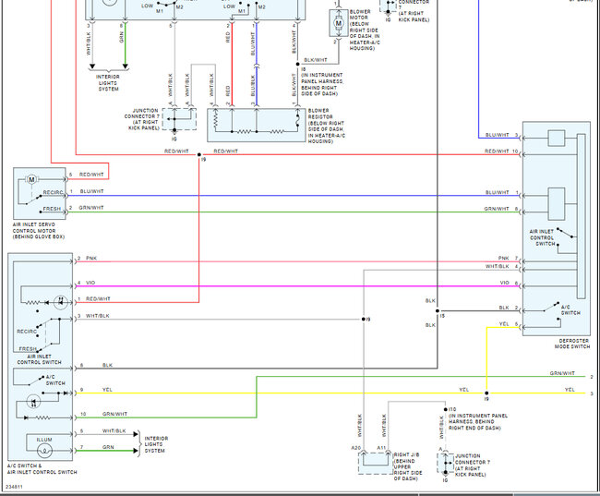Viewport: 600px width, 496px height.
Task: Click the YEL label at pin 9
Action: click(107, 390)
